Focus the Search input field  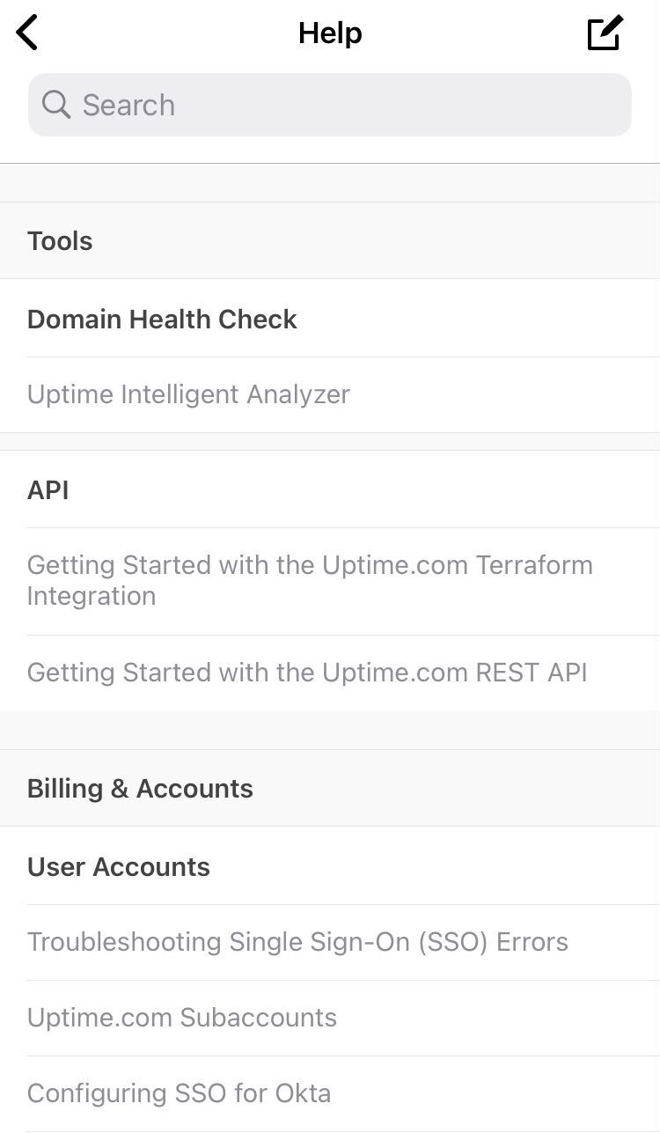coord(330,105)
